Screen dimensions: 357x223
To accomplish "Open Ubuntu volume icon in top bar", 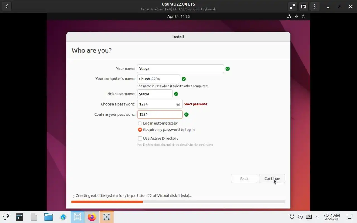I will point(296,16).
